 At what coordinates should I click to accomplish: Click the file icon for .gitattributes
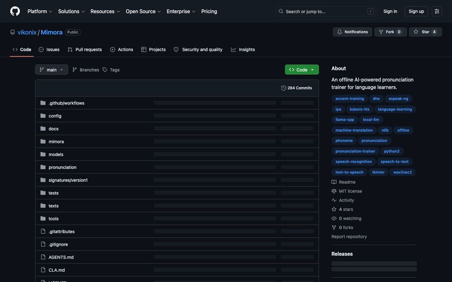(43, 231)
